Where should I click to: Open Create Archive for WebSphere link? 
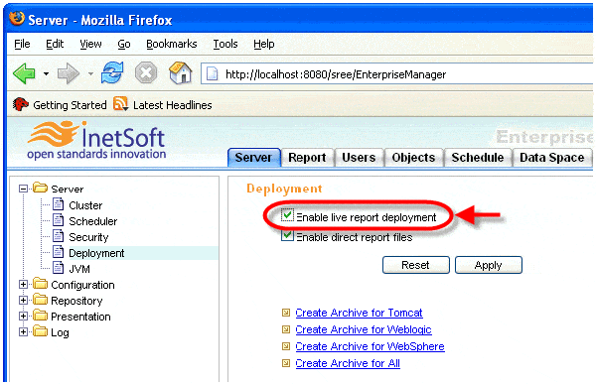(370, 346)
